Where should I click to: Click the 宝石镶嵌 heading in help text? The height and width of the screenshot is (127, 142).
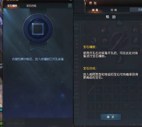90,47
